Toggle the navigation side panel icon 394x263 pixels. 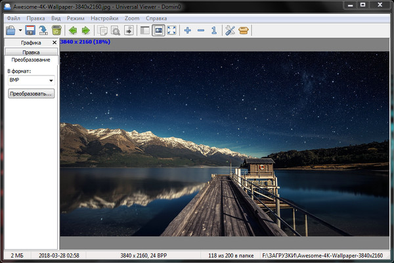tap(145, 30)
